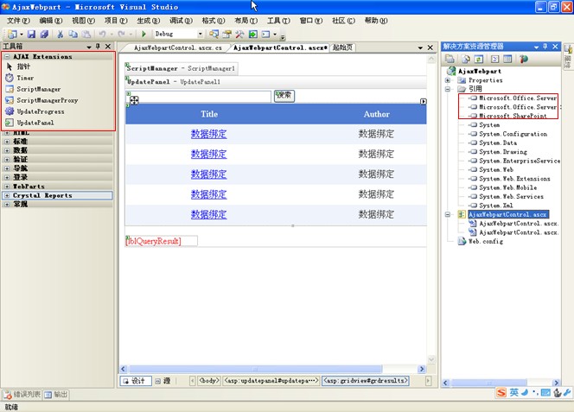Image resolution: width=574 pixels, height=412 pixels.
Task: Click the 搜索 button in the designer
Action: pyautogui.click(x=284, y=96)
